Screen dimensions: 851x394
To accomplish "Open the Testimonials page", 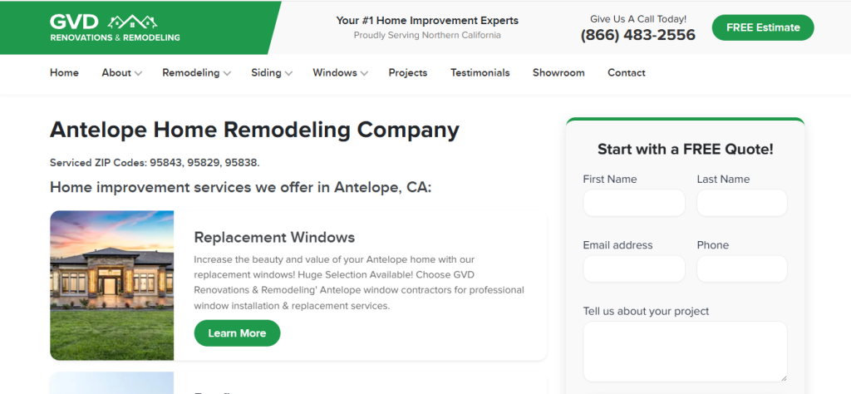I will [x=480, y=73].
